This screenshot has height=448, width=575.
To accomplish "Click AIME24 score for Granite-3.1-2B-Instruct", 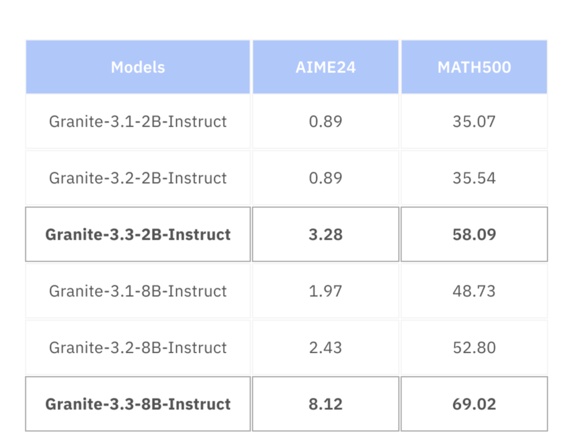I will pos(326,121).
